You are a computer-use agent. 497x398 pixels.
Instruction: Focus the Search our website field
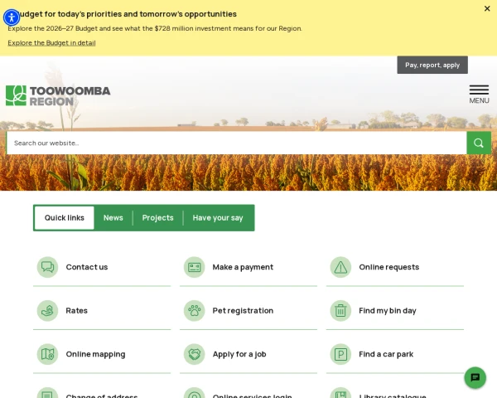point(236,143)
